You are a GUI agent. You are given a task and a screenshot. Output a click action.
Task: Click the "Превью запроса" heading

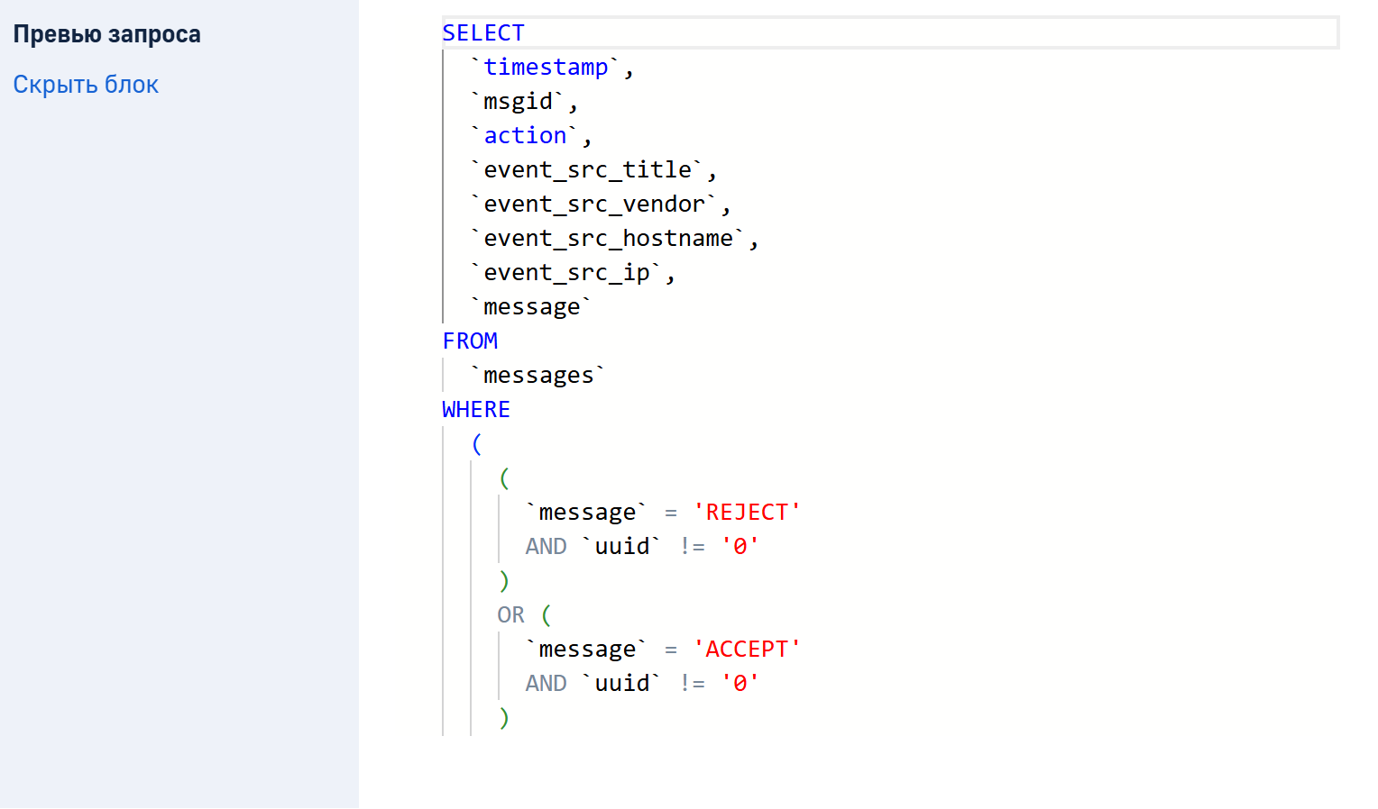[106, 34]
